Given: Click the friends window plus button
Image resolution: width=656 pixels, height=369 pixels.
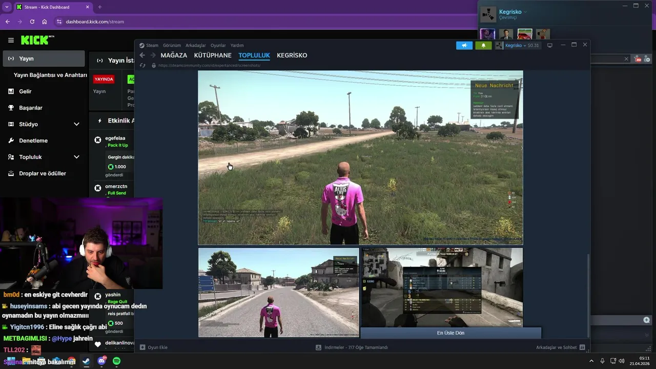Looking at the screenshot, I should coord(646,320).
